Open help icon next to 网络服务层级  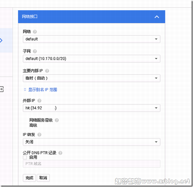[57, 120]
